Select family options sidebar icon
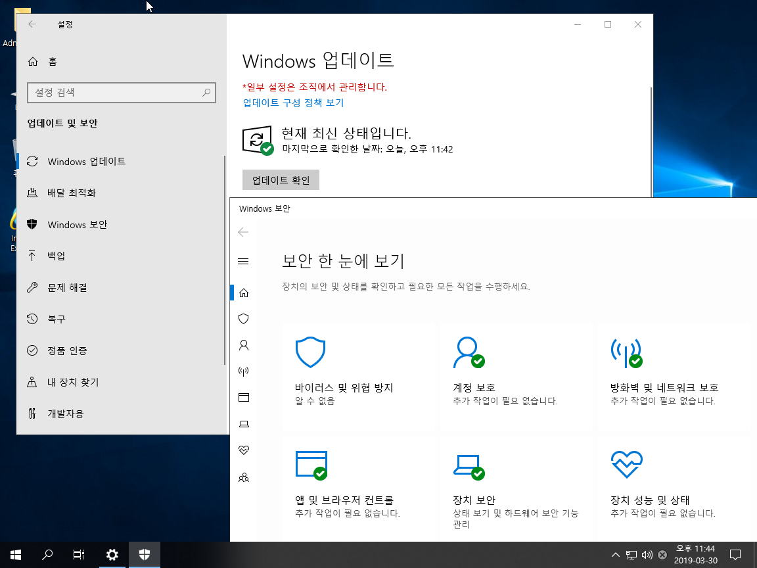The width and height of the screenshot is (757, 568). click(x=244, y=478)
